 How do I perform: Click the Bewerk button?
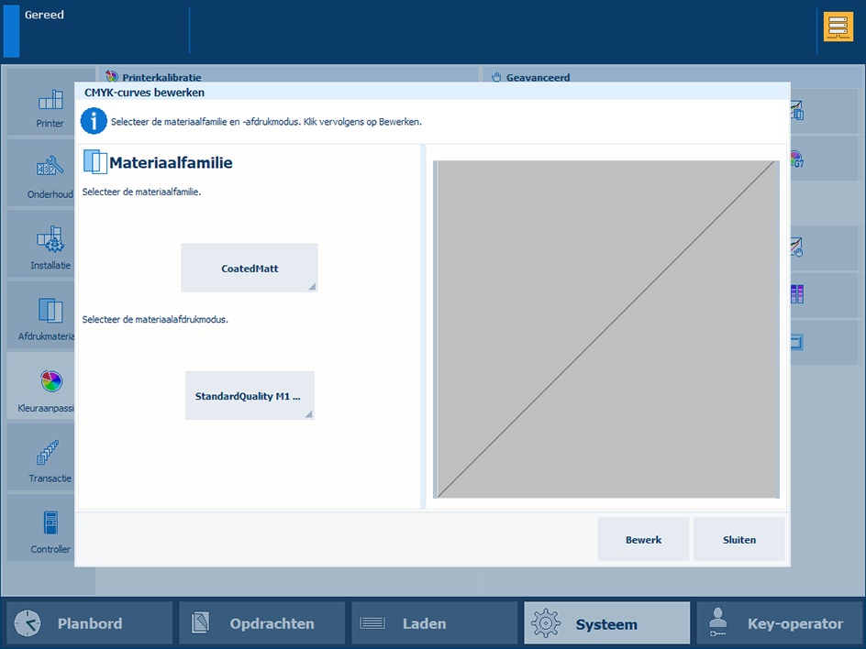[643, 540]
